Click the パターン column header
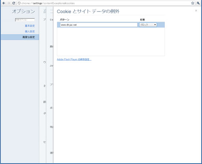This screenshot has width=202, height=164. [x=64, y=20]
